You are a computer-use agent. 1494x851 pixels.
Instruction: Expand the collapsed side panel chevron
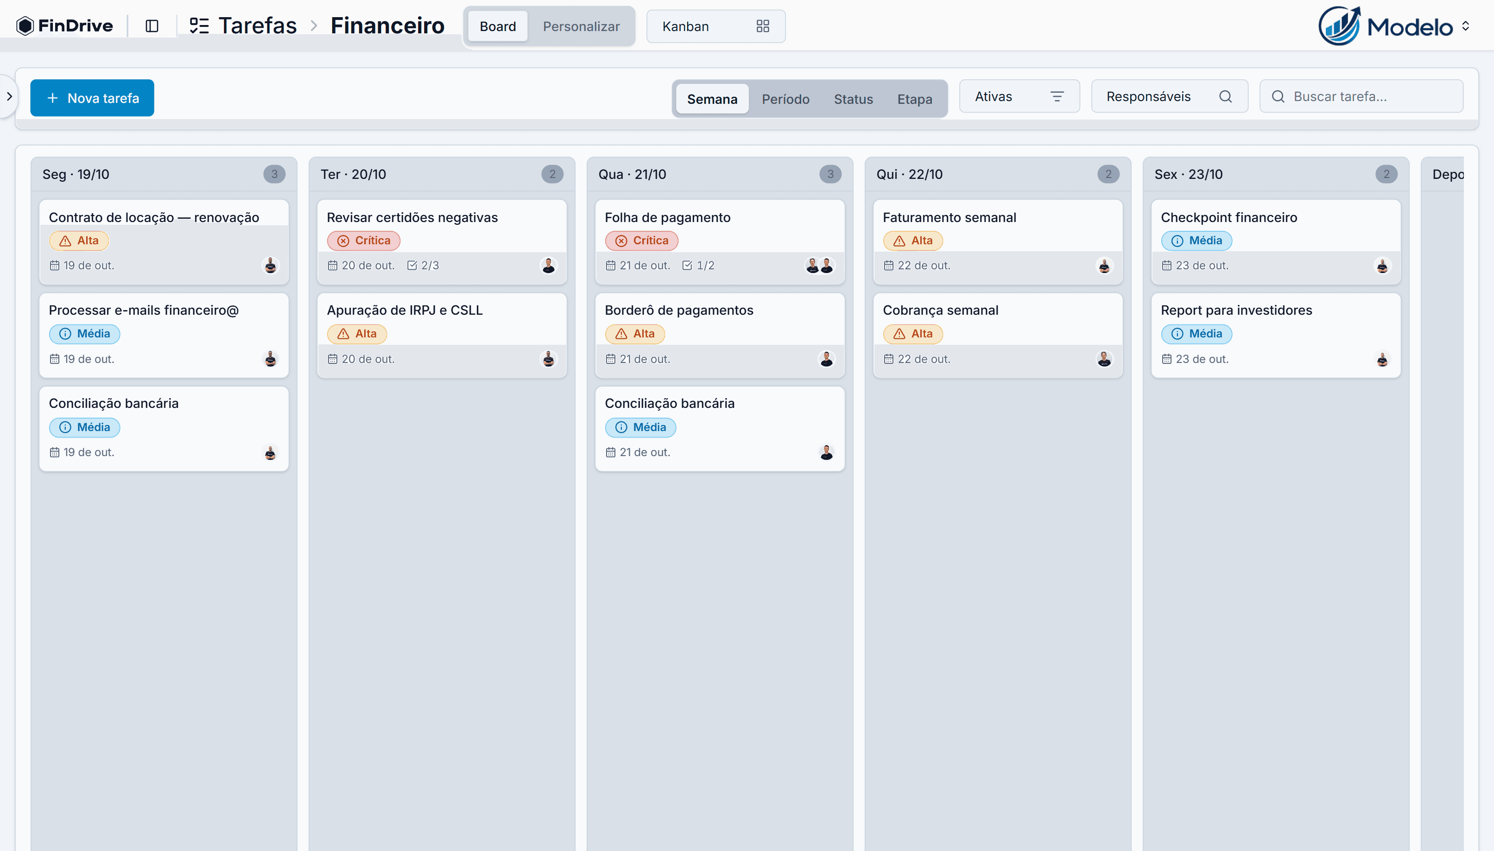(x=9, y=96)
